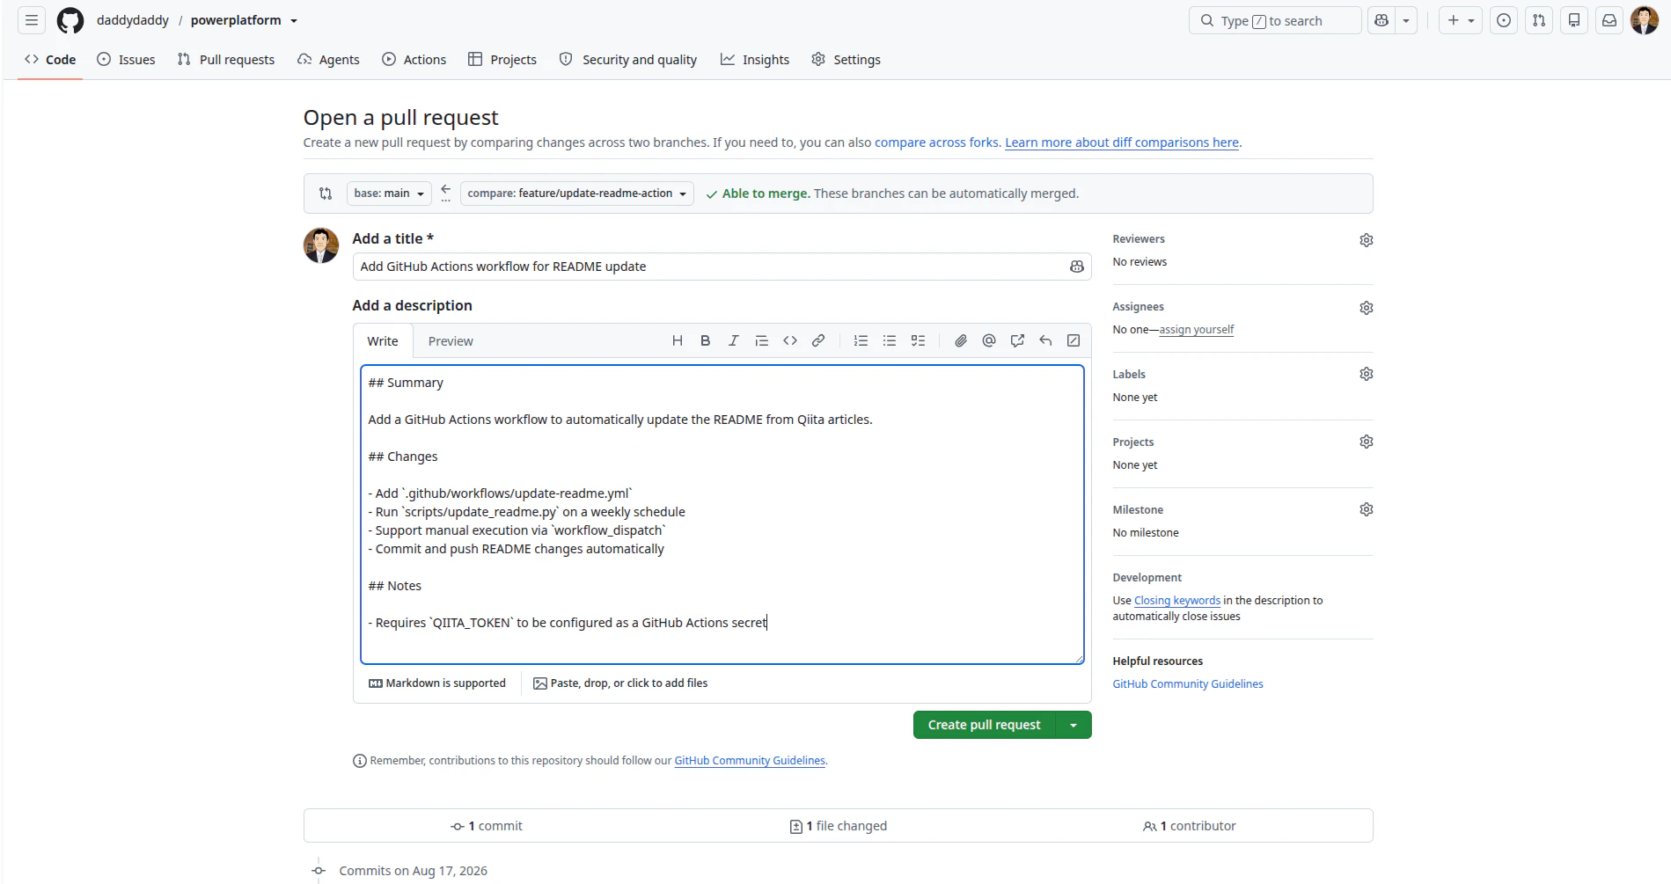The height and width of the screenshot is (884, 1671).
Task: Reference an issue or pull request icon
Action: point(1017,340)
